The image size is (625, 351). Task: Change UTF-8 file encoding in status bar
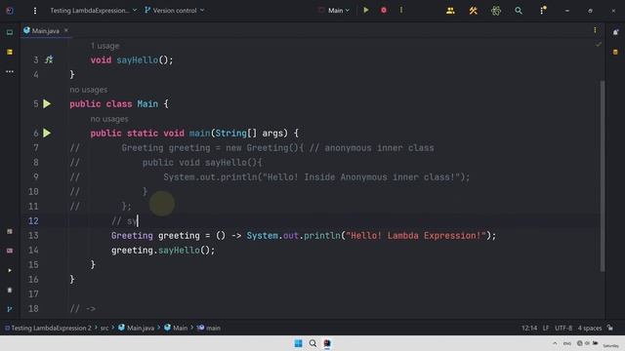563,329
